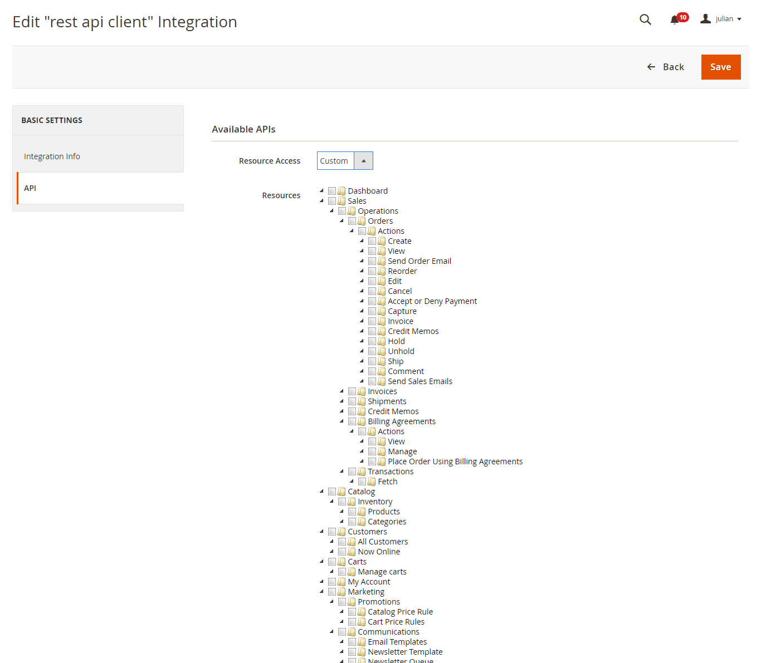Click the Catalog folder icon

click(342, 492)
